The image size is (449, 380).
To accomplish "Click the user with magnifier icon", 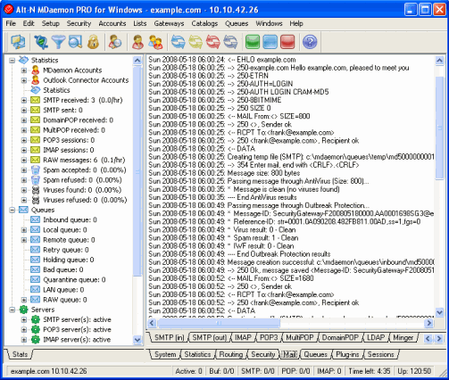I will [x=115, y=42].
